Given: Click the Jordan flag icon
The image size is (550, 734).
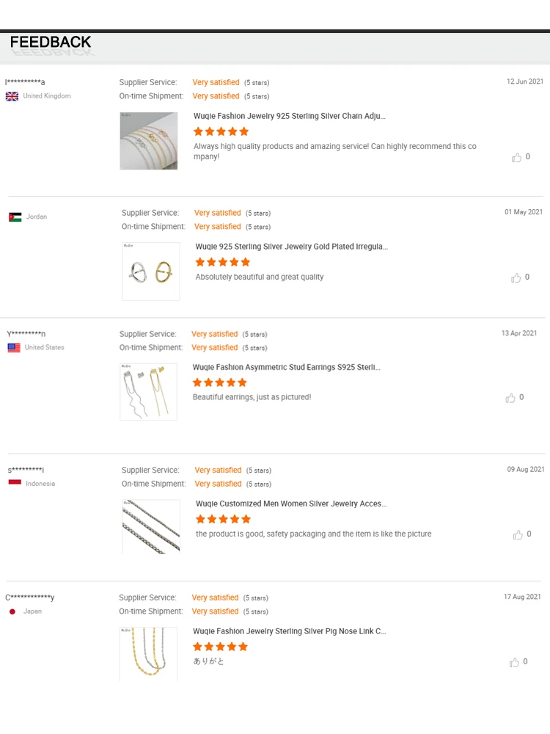Looking at the screenshot, I should click(15, 217).
